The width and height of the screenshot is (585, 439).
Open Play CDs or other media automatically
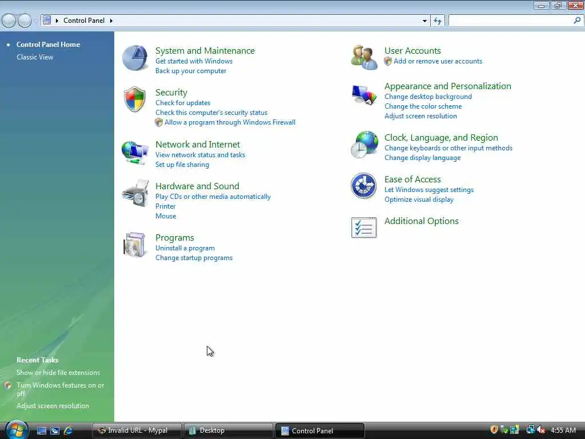213,197
